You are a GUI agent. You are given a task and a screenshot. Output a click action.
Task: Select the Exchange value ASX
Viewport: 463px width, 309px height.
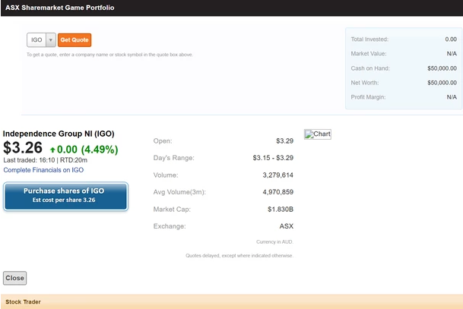coord(287,226)
